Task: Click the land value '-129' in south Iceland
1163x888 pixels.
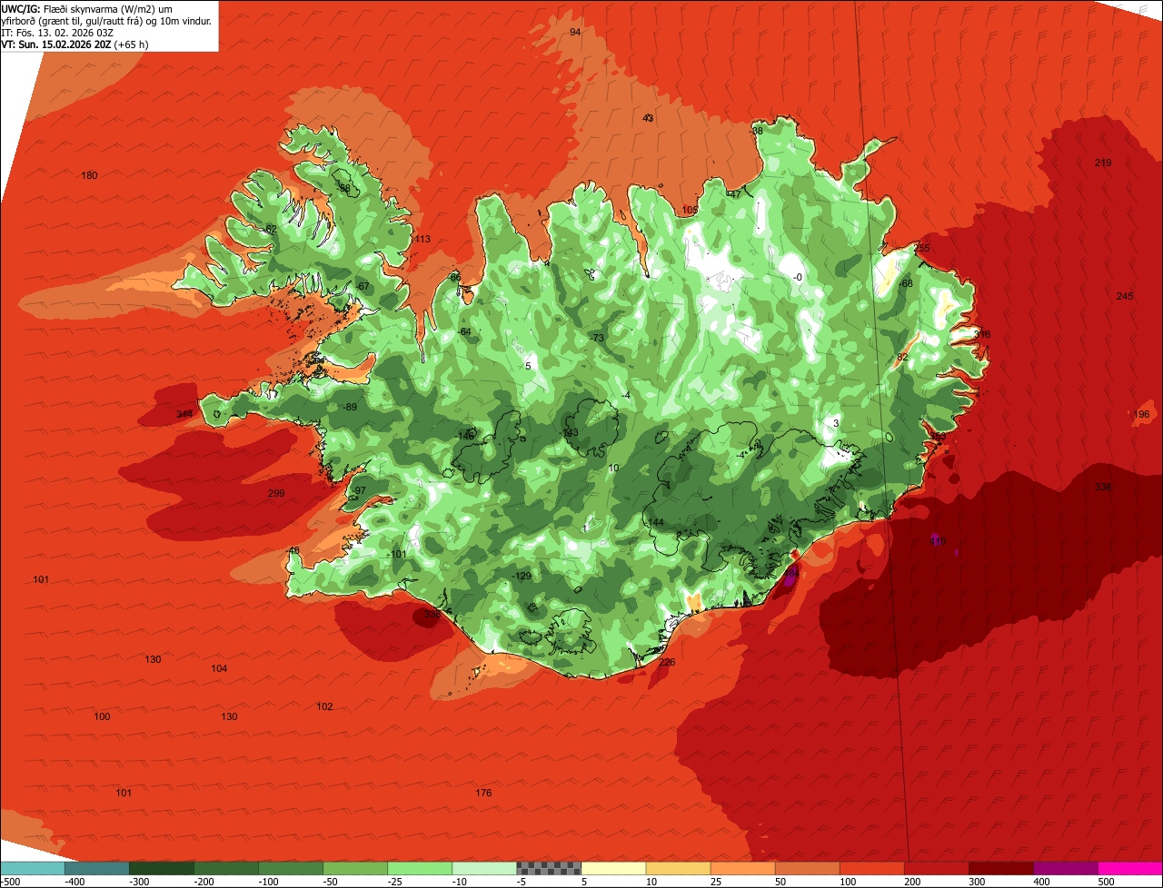Action: tap(522, 577)
